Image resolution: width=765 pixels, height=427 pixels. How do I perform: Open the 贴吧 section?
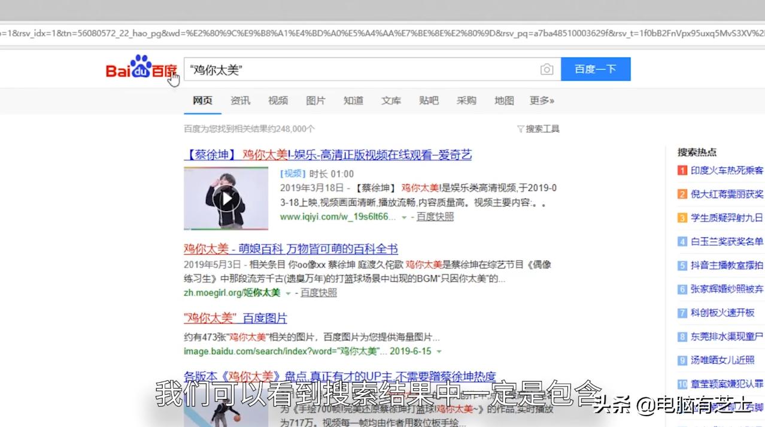coord(429,100)
